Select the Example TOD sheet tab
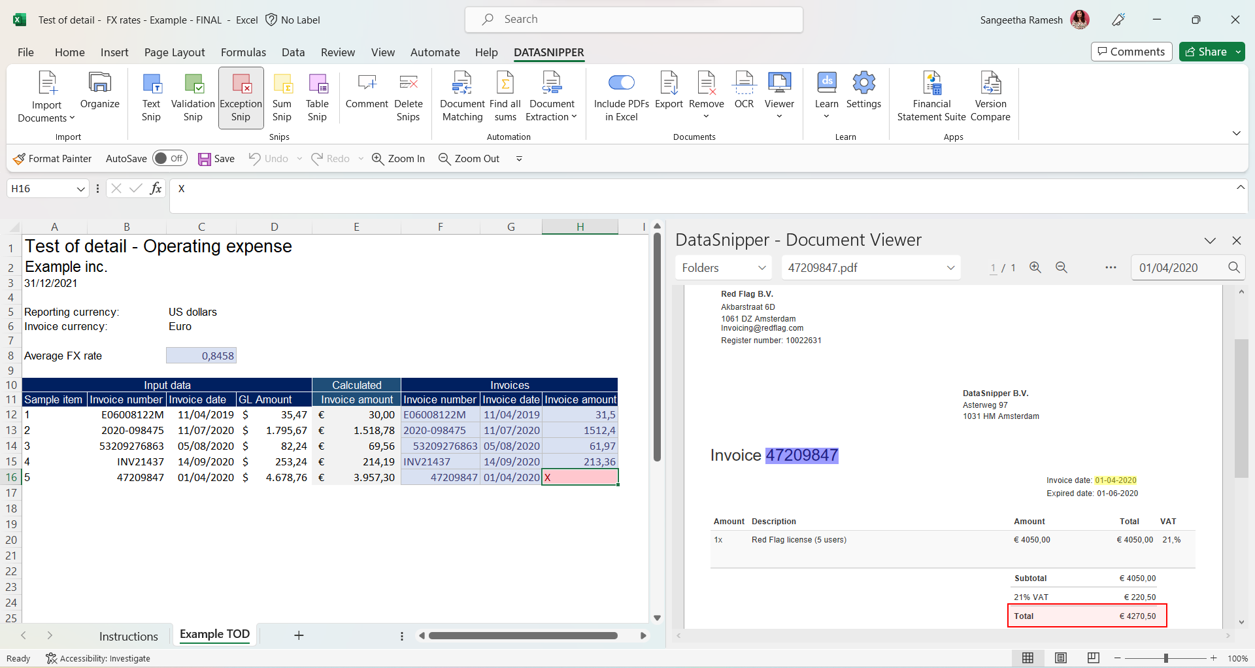The image size is (1255, 668). point(215,635)
